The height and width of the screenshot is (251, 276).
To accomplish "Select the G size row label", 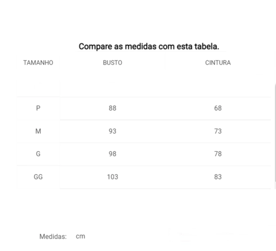I will coord(38,154).
